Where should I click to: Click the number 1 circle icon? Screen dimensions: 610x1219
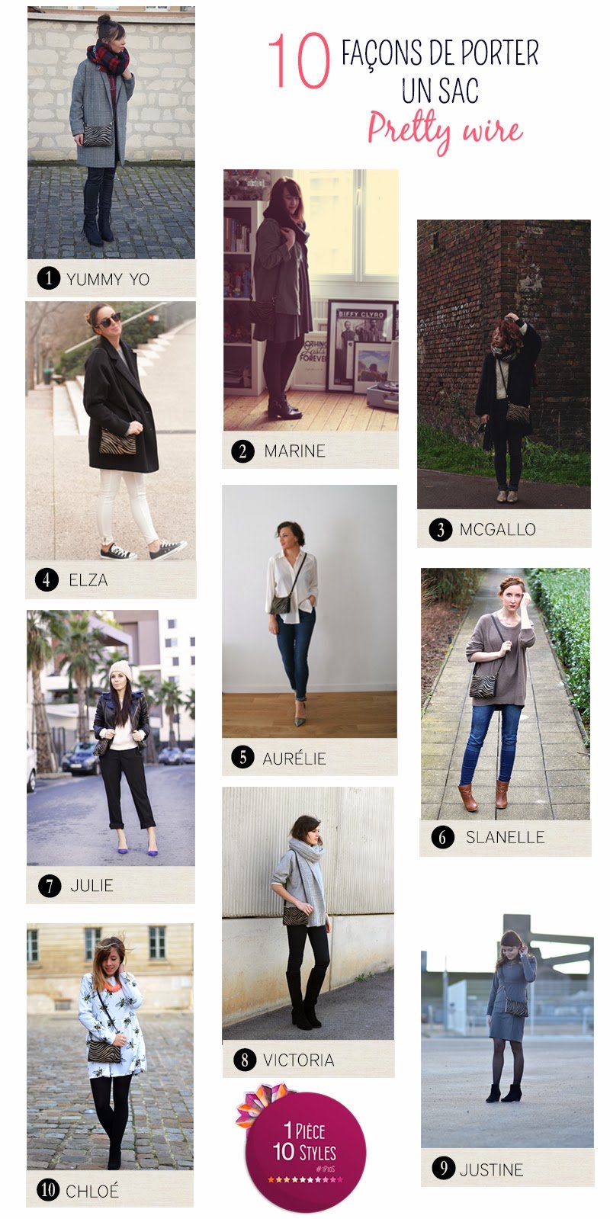coord(49,278)
